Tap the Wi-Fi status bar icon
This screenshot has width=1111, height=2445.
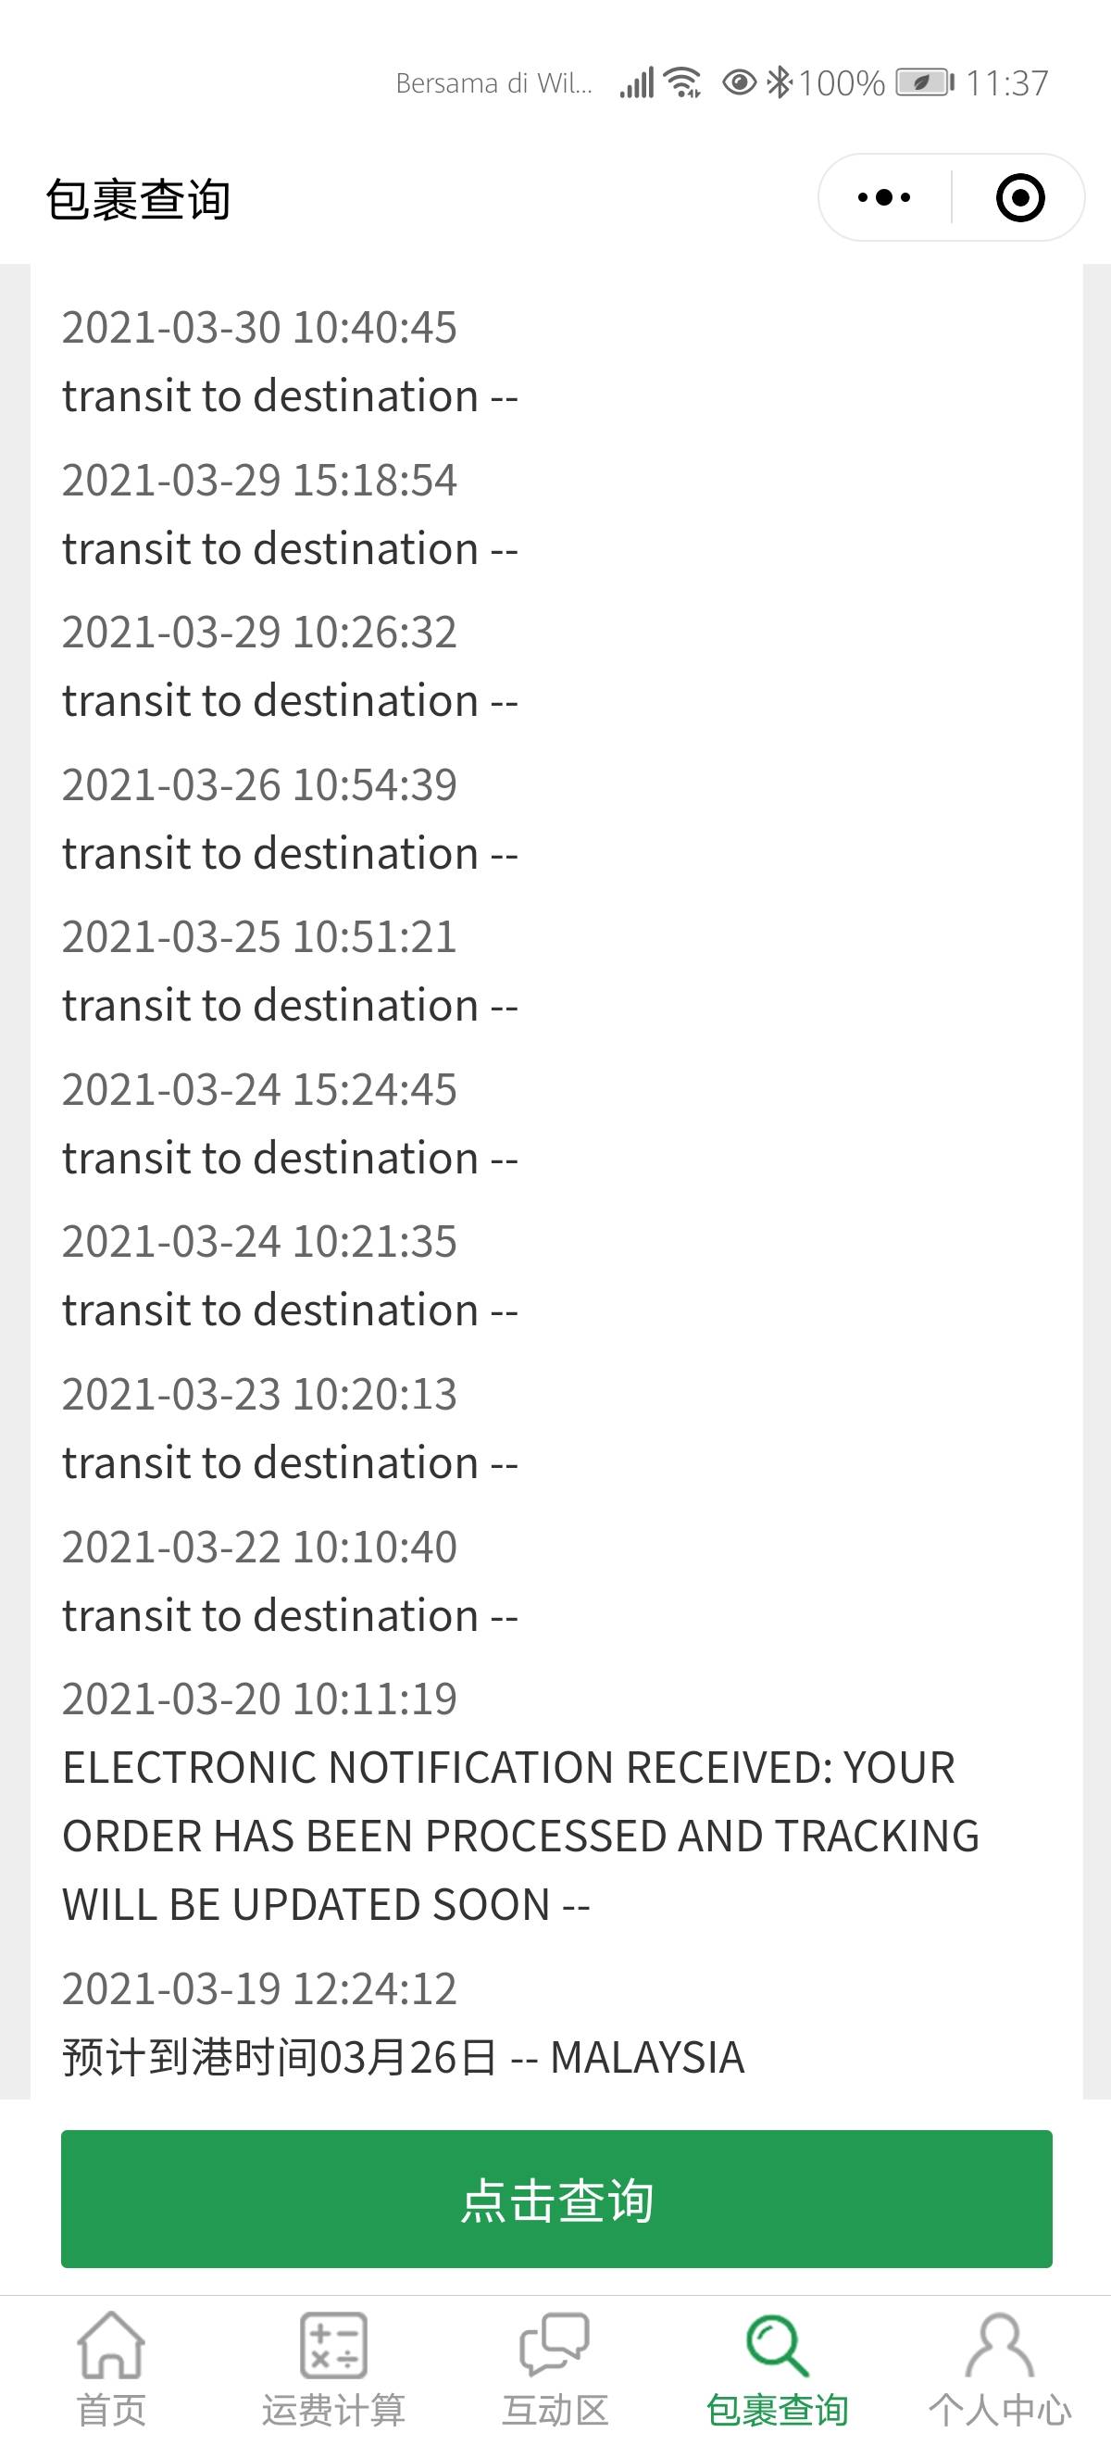click(682, 83)
